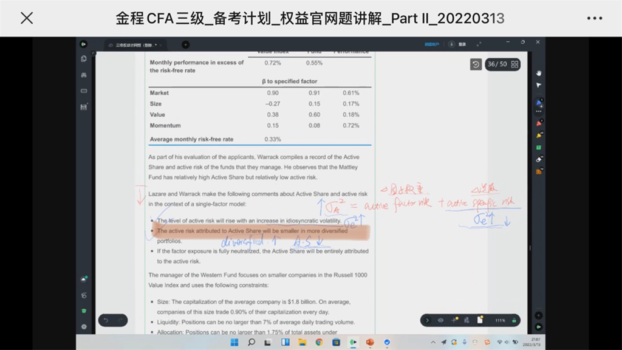622x350 pixels.
Task: Click the '0.72%' value in the Momentum row
Action: click(x=351, y=125)
